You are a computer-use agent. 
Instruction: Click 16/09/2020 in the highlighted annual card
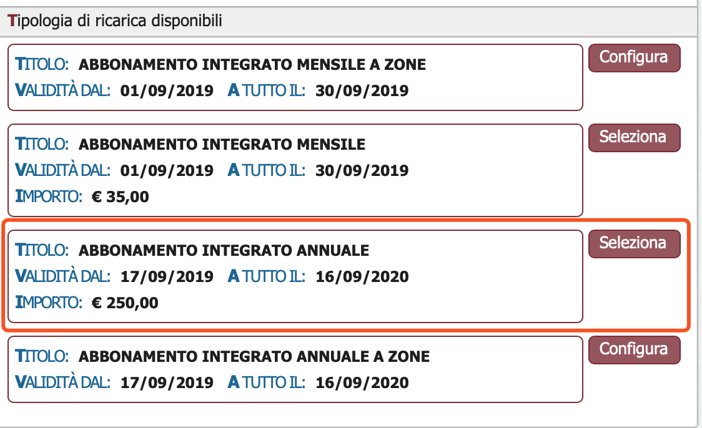pos(362,277)
